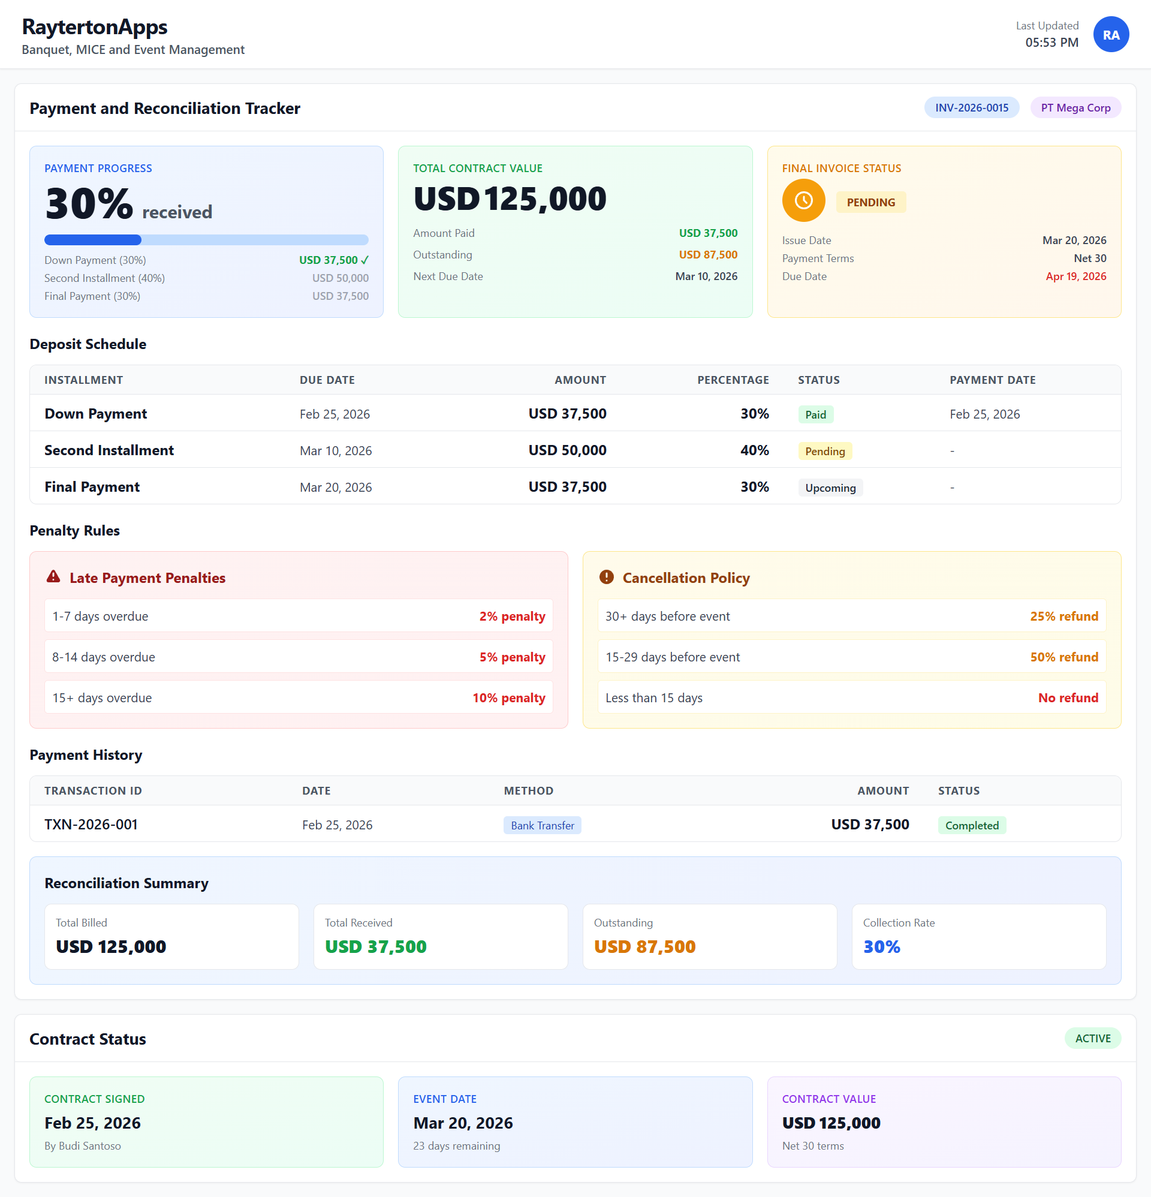Viewport: 1151px width, 1197px height.
Task: Click the Final Payment Upcoming tag
Action: (830, 488)
